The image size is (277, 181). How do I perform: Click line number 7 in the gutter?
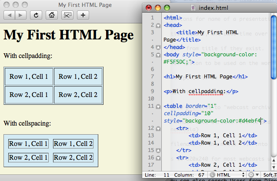click(x=153, y=77)
